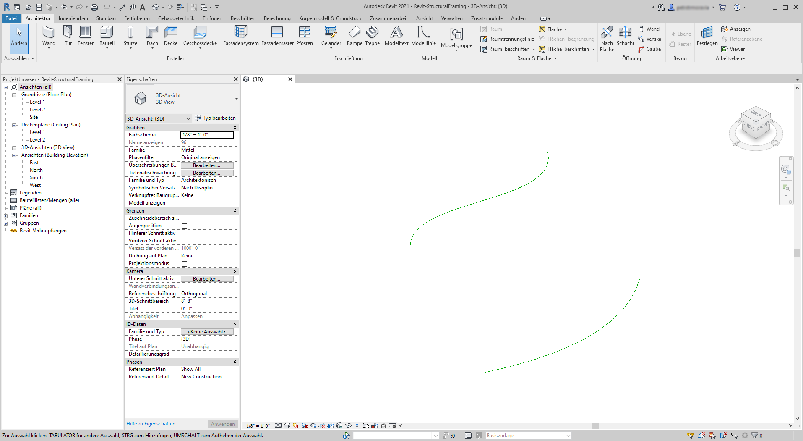Switch to the Ingenieurbau ribbon tab
The width and height of the screenshot is (803, 441).
click(73, 18)
